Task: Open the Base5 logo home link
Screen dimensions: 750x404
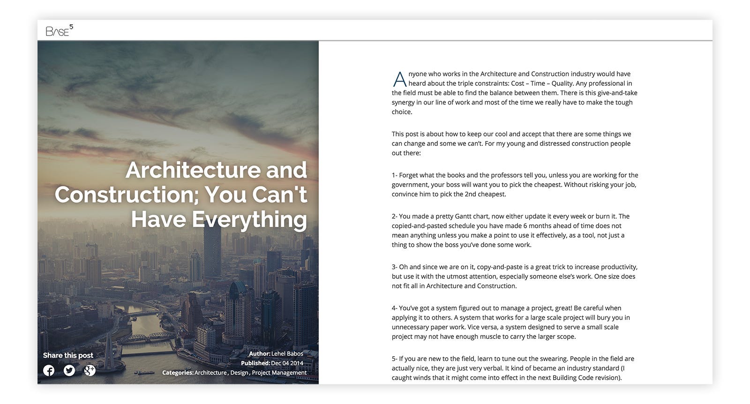Action: (x=59, y=30)
